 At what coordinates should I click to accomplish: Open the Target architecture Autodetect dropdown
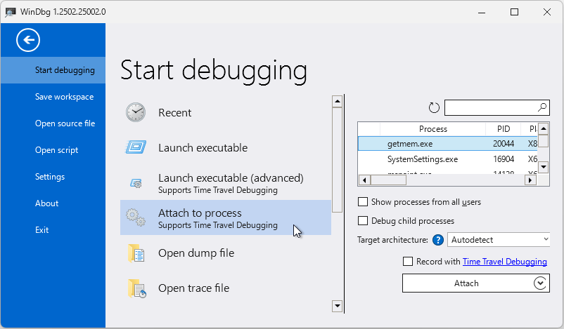pos(499,240)
